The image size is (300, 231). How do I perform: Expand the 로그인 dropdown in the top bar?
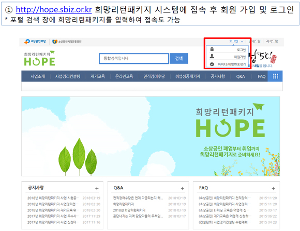tap(236, 41)
